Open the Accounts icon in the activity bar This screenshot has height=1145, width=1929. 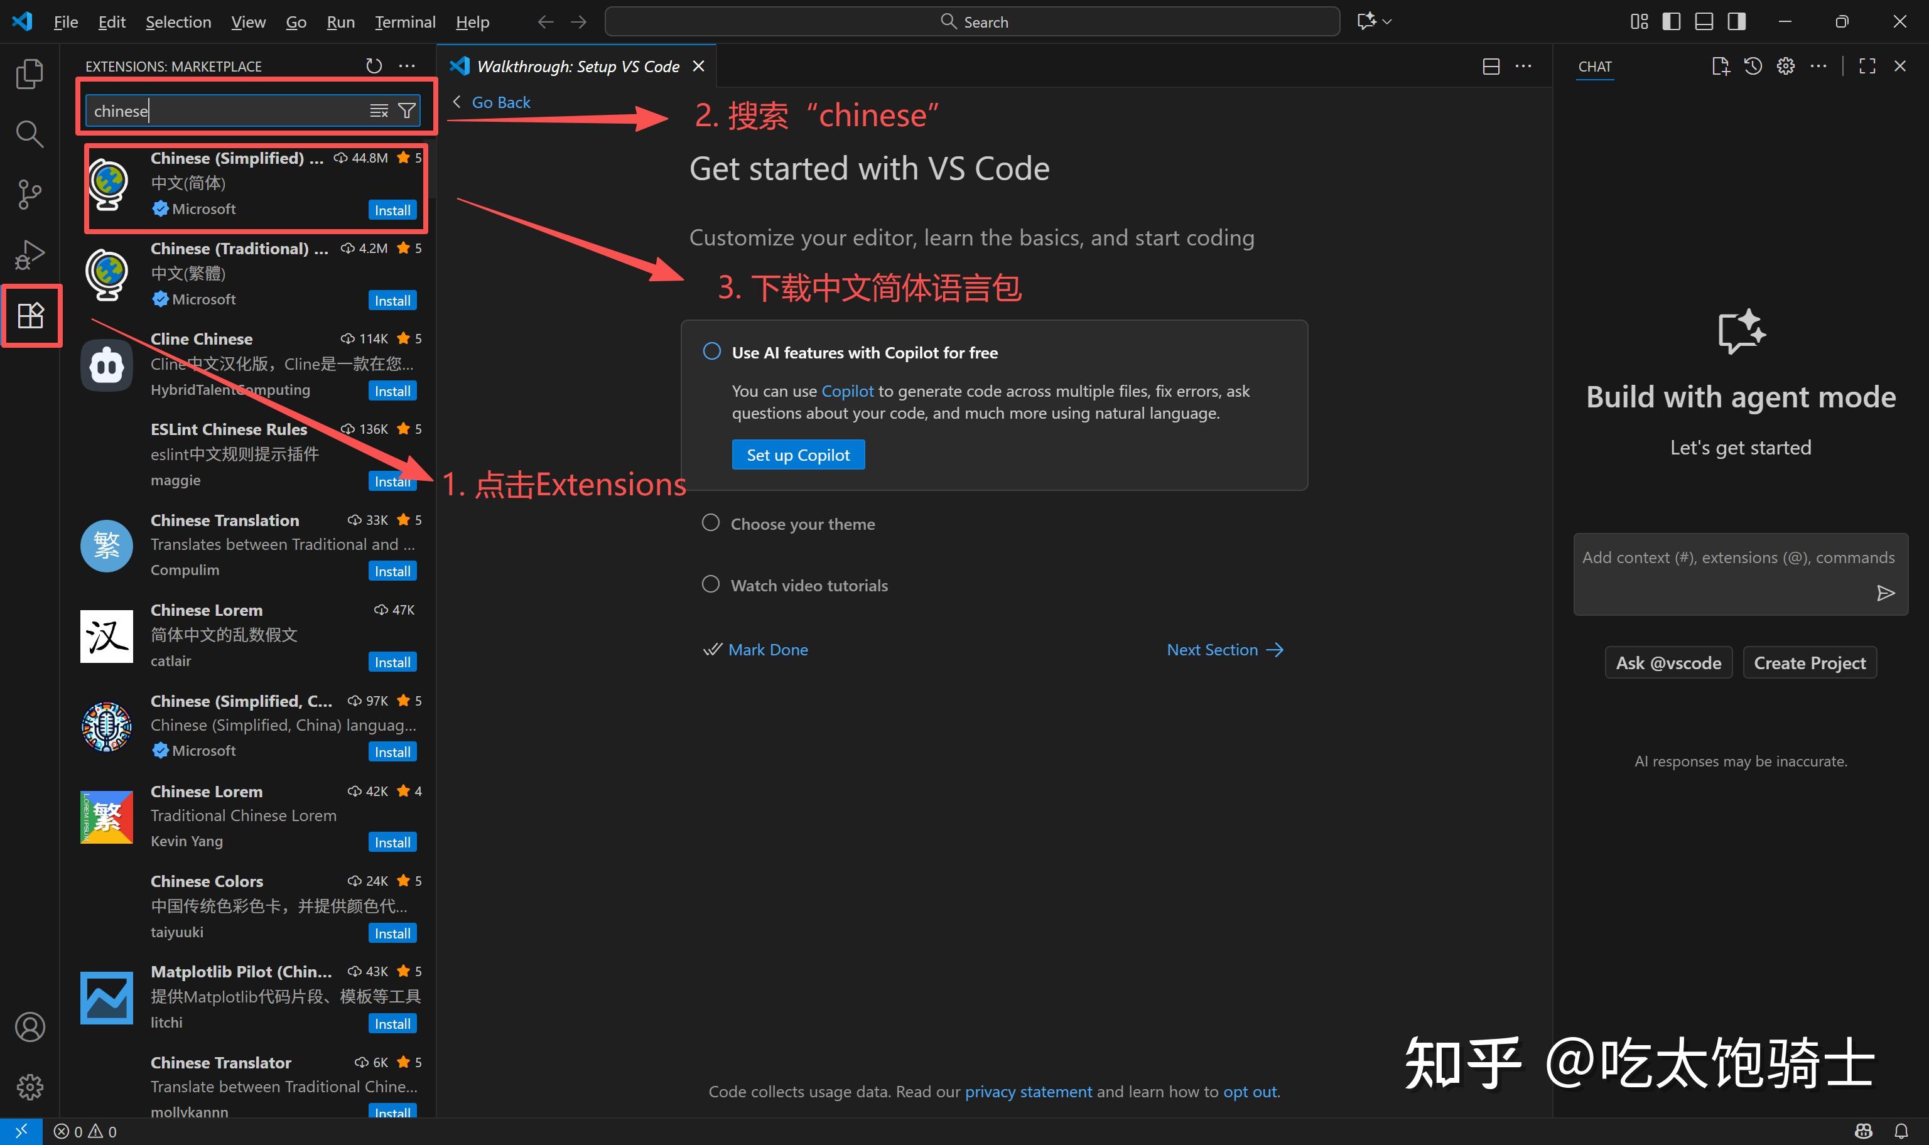(30, 1027)
